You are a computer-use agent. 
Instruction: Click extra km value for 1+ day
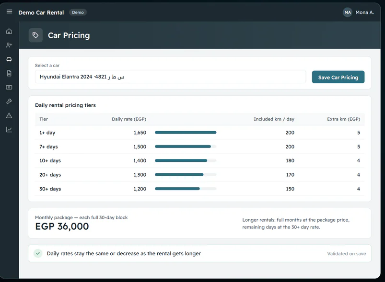pyautogui.click(x=359, y=133)
